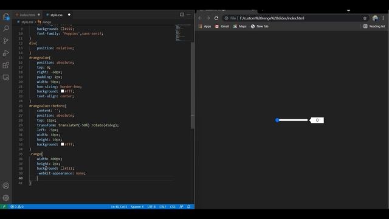Open editor More Actions ellipsis

[188, 15]
